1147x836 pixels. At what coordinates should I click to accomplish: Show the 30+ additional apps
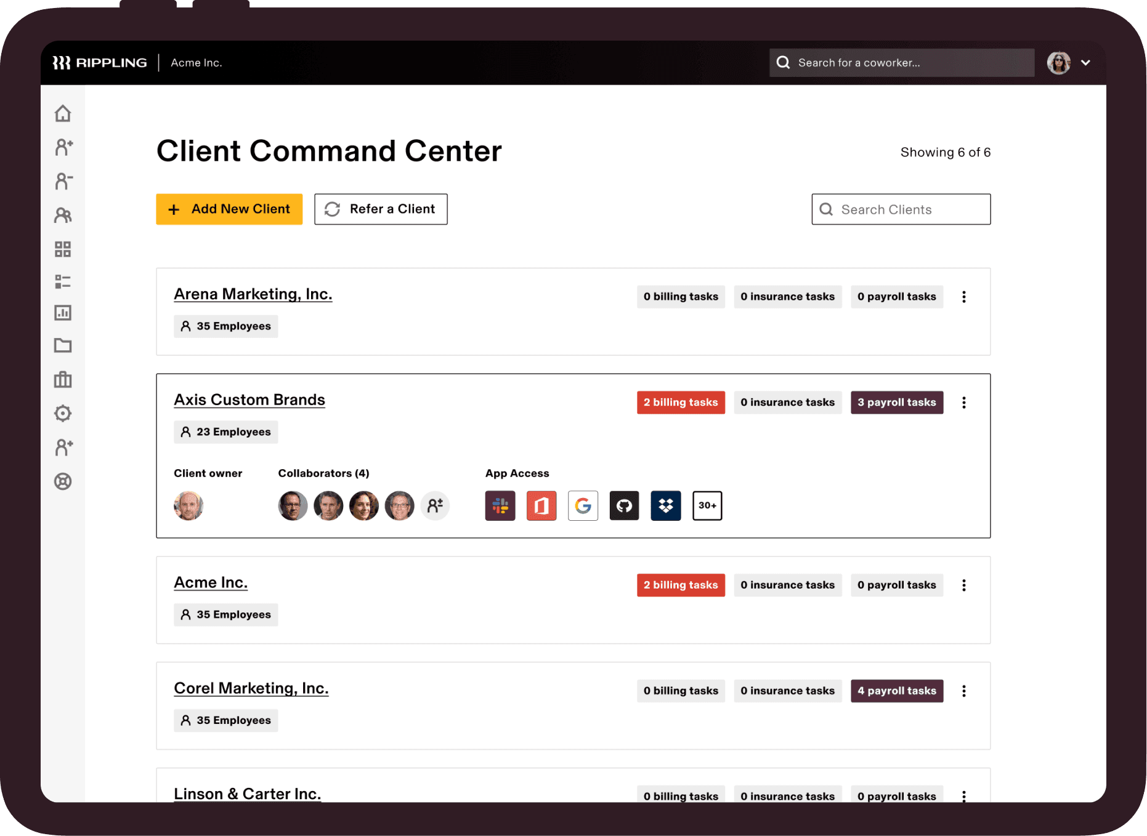point(707,505)
